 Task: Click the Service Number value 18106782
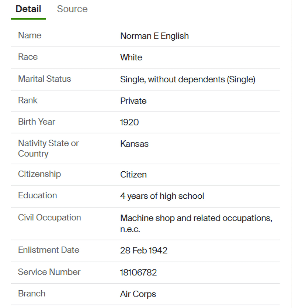(138, 273)
